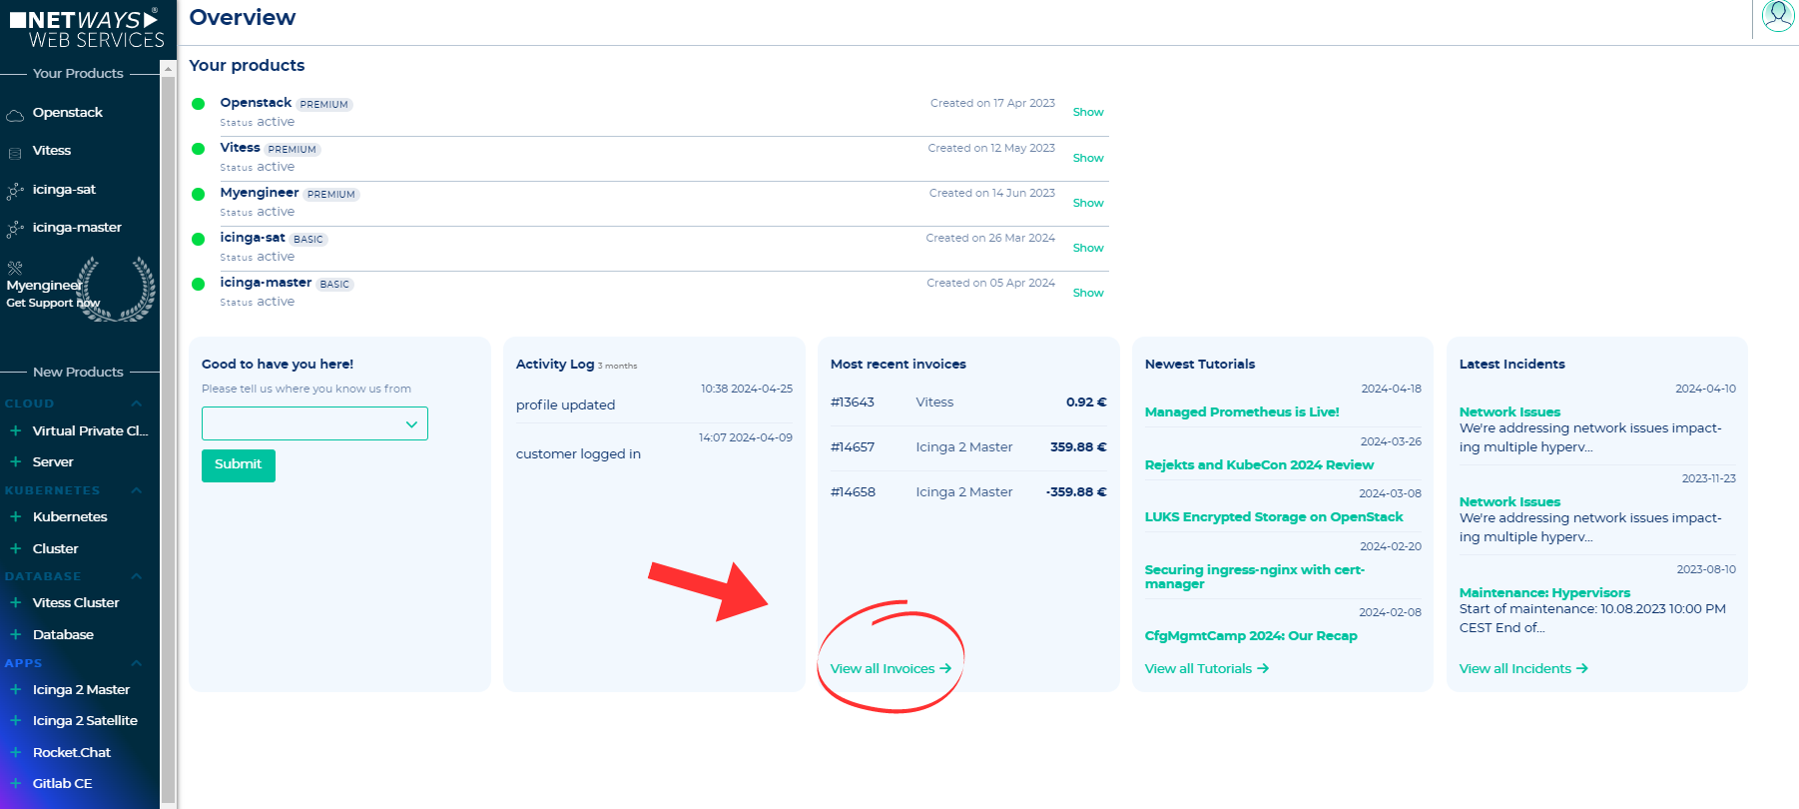
Task: Click the green status dot for Vitess product
Action: click(x=199, y=148)
